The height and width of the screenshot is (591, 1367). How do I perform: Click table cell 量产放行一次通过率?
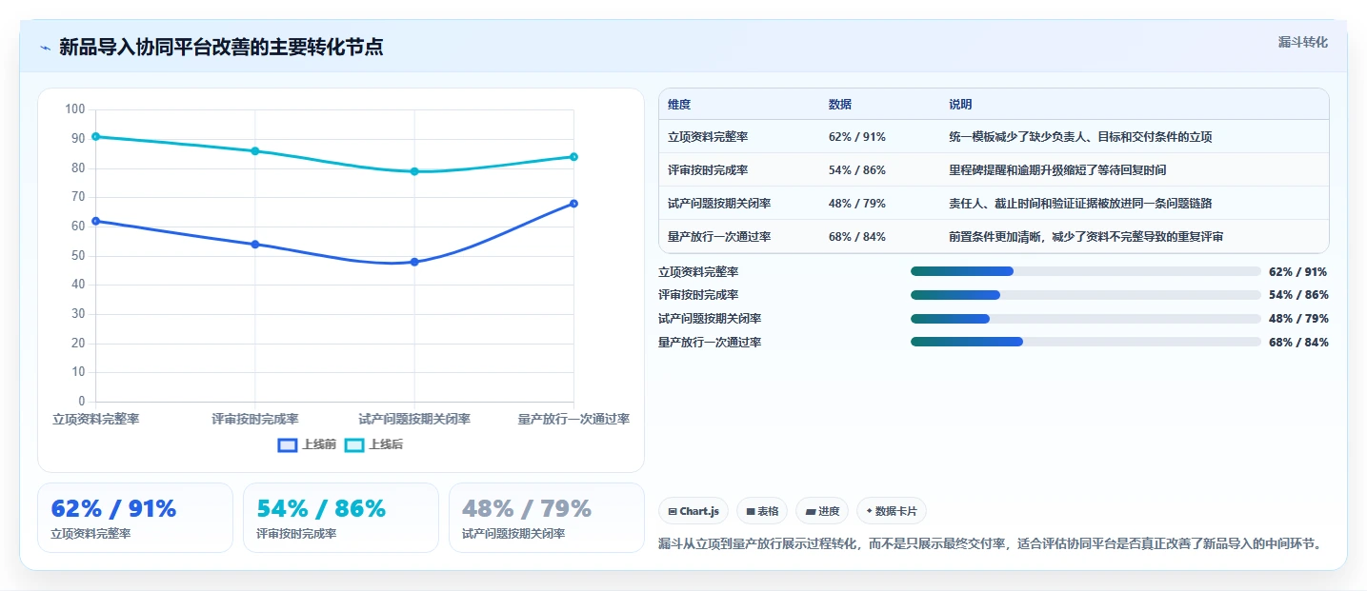click(x=719, y=236)
